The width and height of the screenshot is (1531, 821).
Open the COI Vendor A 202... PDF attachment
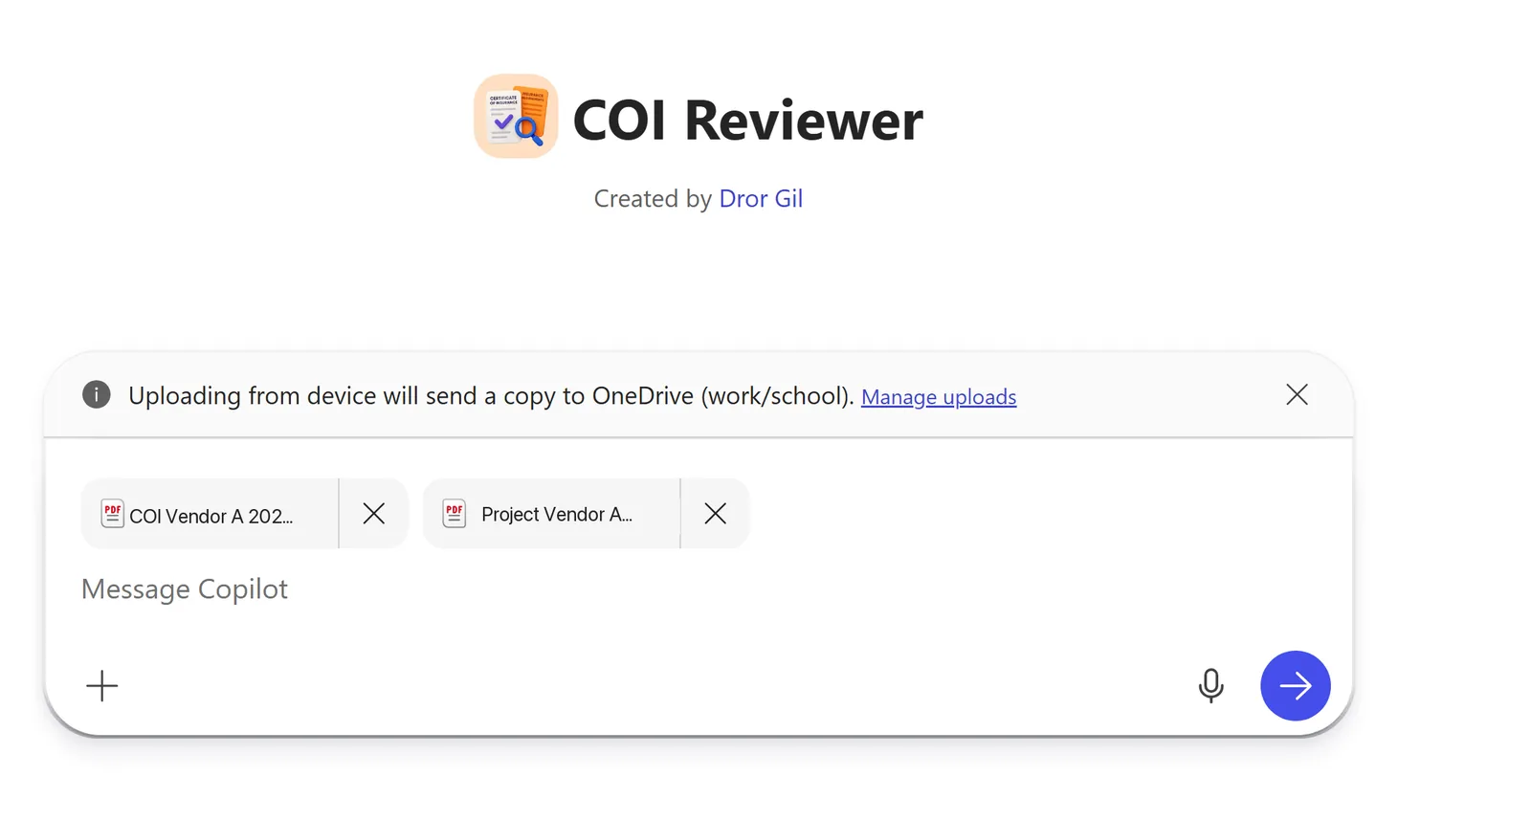tap(210, 514)
